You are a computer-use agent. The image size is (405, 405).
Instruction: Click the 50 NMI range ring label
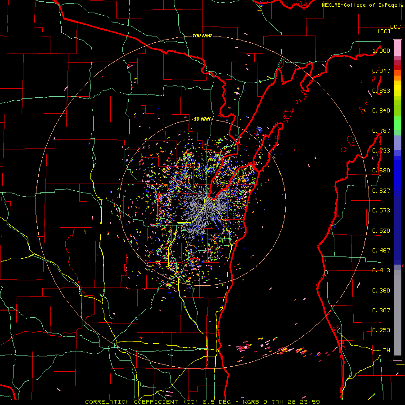pyautogui.click(x=202, y=119)
